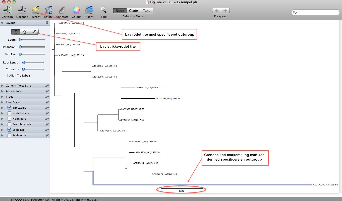Go to the next tree arrow

[225, 11]
